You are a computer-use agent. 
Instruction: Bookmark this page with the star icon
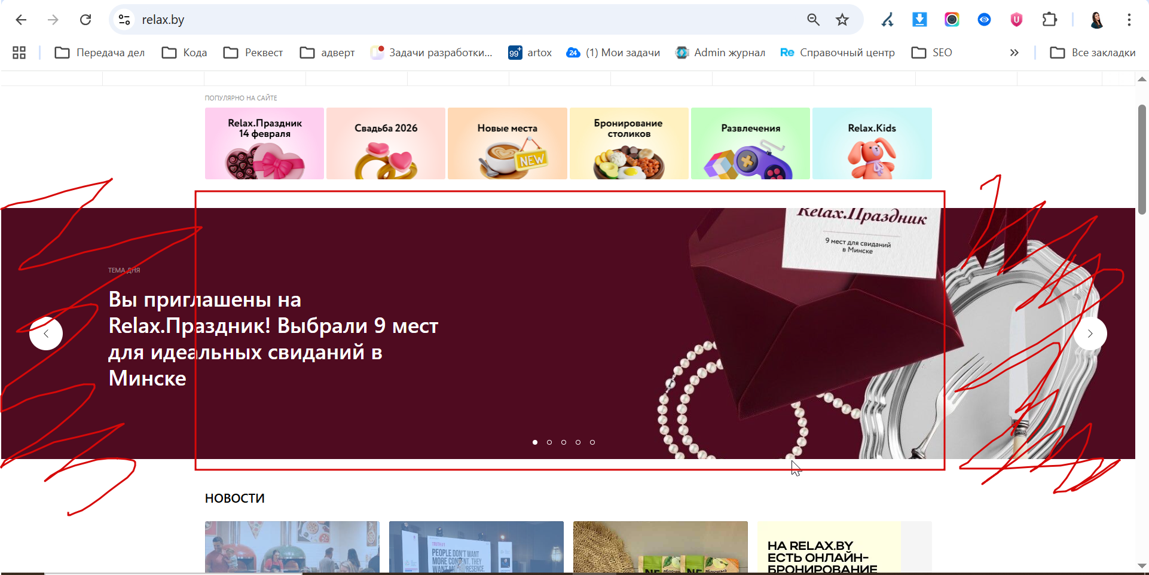[x=842, y=20]
